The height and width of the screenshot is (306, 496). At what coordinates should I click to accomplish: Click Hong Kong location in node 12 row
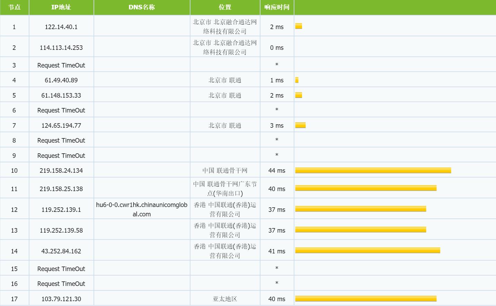pyautogui.click(x=225, y=209)
